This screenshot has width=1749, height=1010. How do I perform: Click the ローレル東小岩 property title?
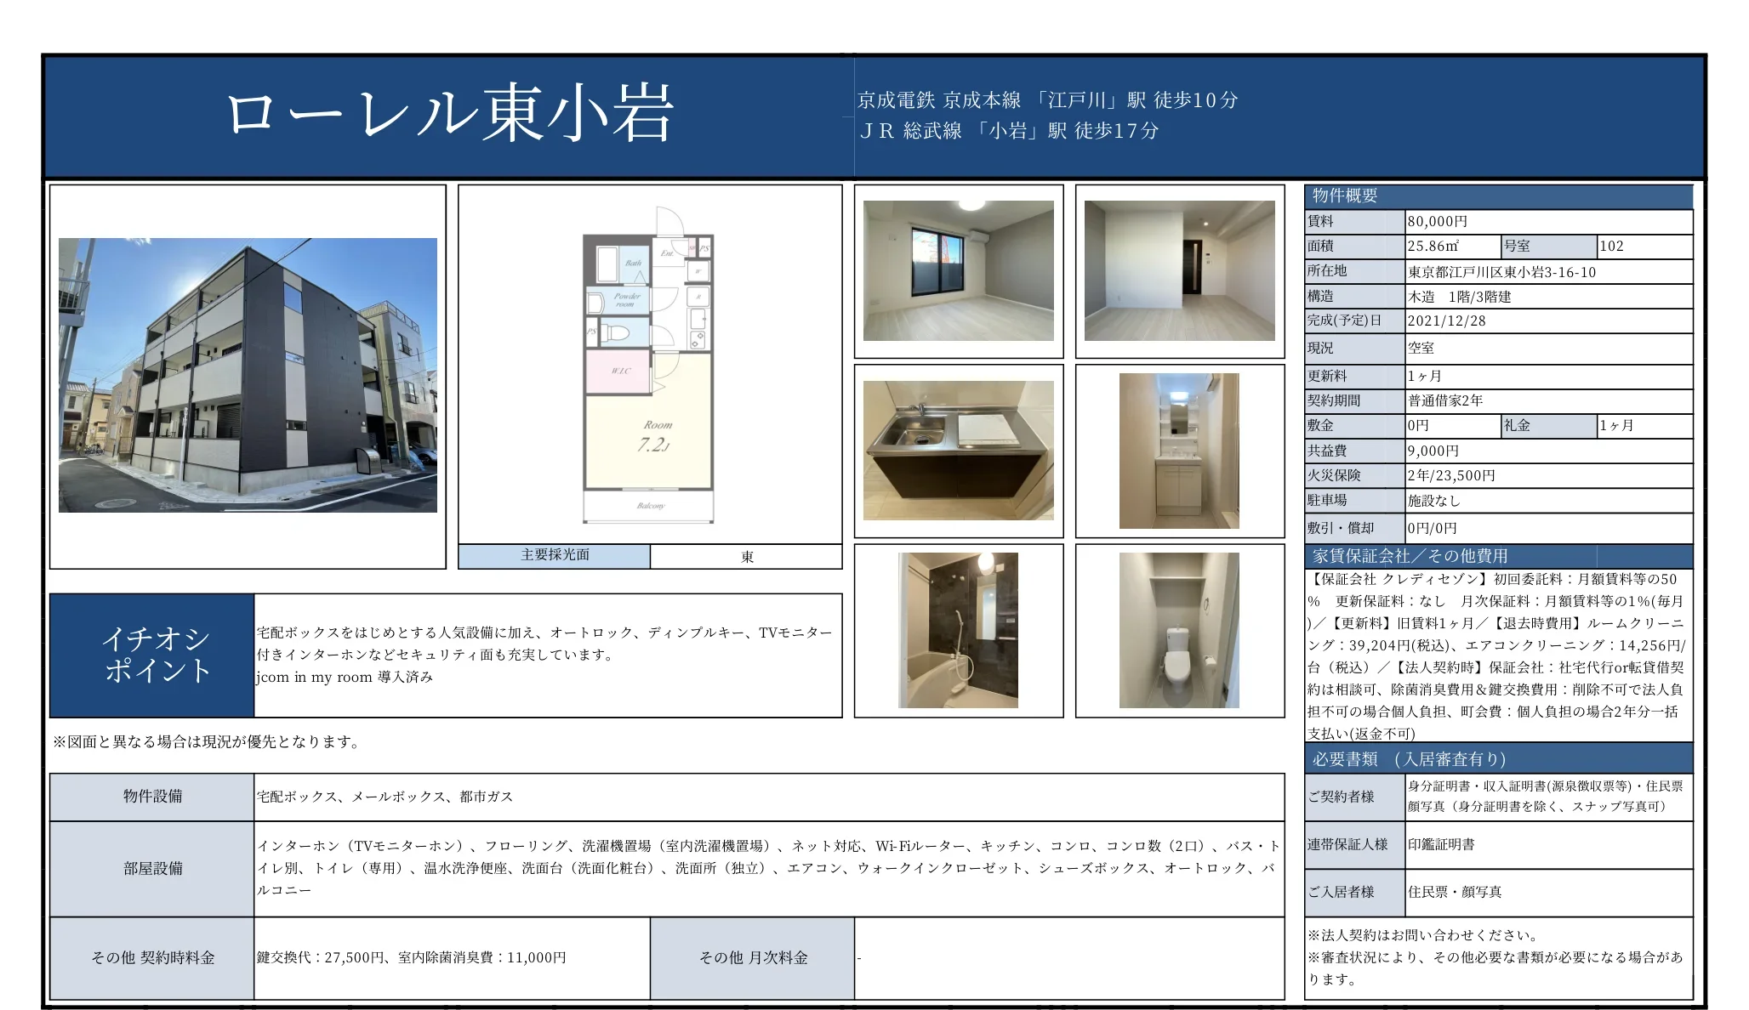[x=451, y=113]
